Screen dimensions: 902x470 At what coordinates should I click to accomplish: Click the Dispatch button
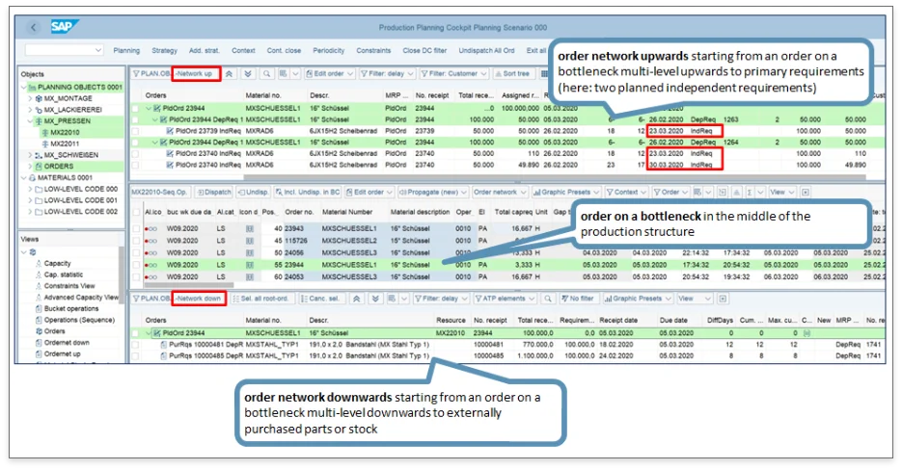coord(214,192)
